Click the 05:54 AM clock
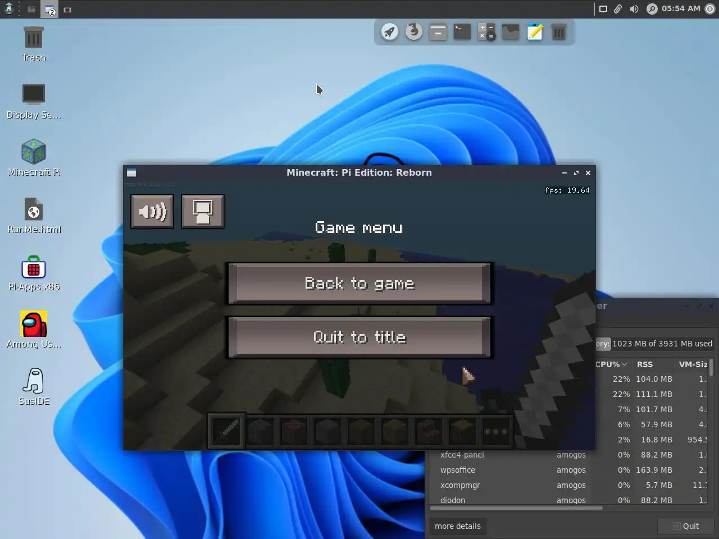Viewport: 719px width, 539px height. [681, 8]
